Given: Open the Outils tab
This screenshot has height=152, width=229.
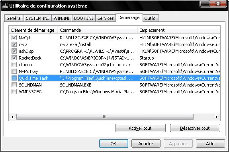Looking at the screenshot, I should pyautogui.click(x=151, y=18).
